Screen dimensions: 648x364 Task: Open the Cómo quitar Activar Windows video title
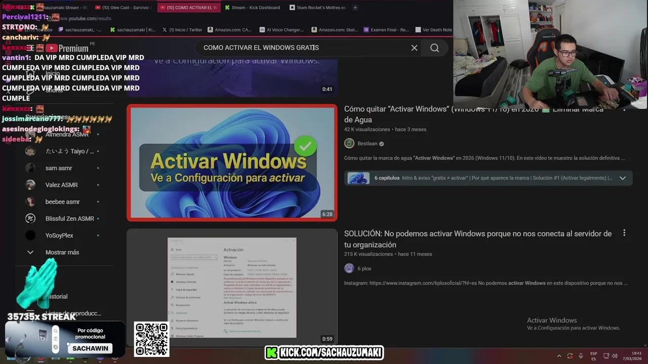click(473, 114)
